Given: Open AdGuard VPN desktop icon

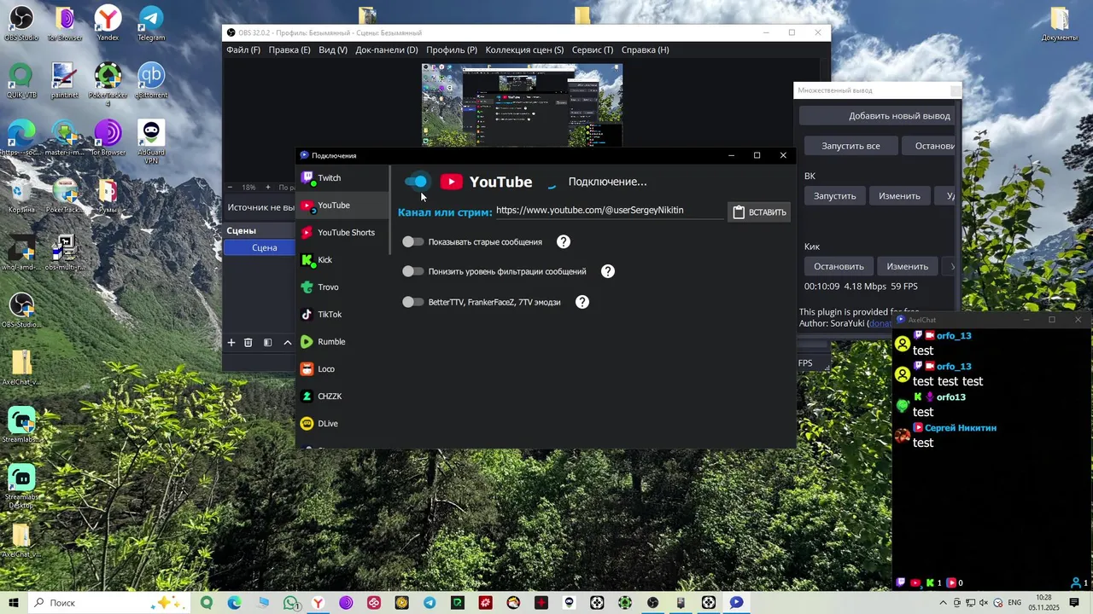Looking at the screenshot, I should (x=151, y=141).
